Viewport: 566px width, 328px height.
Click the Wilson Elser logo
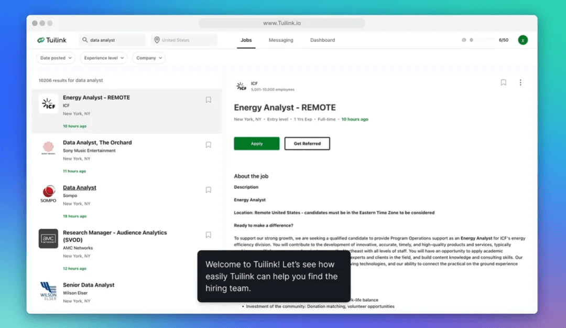click(x=48, y=291)
